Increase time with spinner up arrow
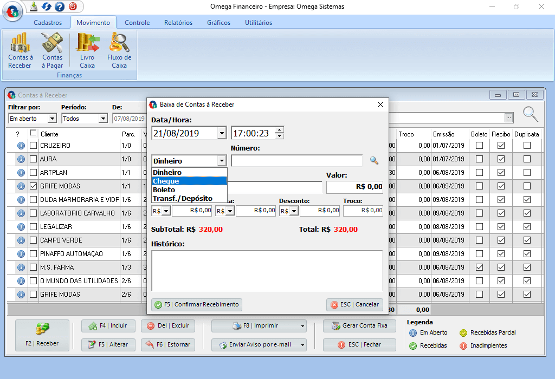 (279, 130)
